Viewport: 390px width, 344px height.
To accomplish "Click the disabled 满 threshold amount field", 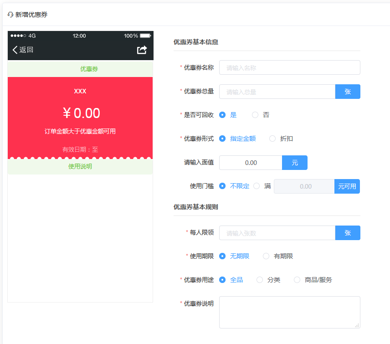I will (304, 186).
